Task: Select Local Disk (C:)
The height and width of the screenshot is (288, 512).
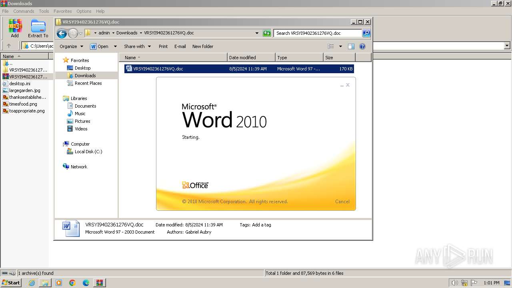Action: click(88, 152)
